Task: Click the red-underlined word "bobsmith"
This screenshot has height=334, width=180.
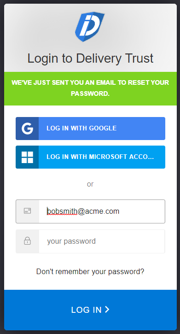Action: pyautogui.click(x=62, y=211)
